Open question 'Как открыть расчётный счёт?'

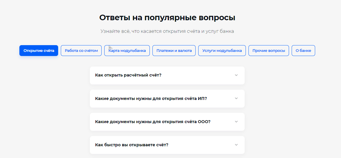point(128,75)
